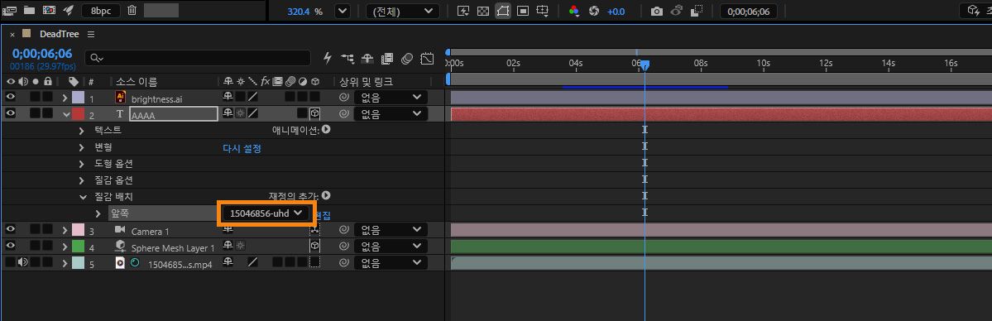Open the 애니메이션 add-animator arrow menu
Screen dimensions: 992x321
coord(326,130)
